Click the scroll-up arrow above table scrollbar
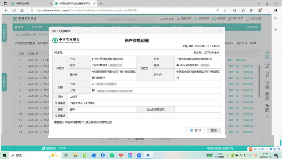Image resolution: width=282 pixels, height=159 pixels. (x=259, y=51)
